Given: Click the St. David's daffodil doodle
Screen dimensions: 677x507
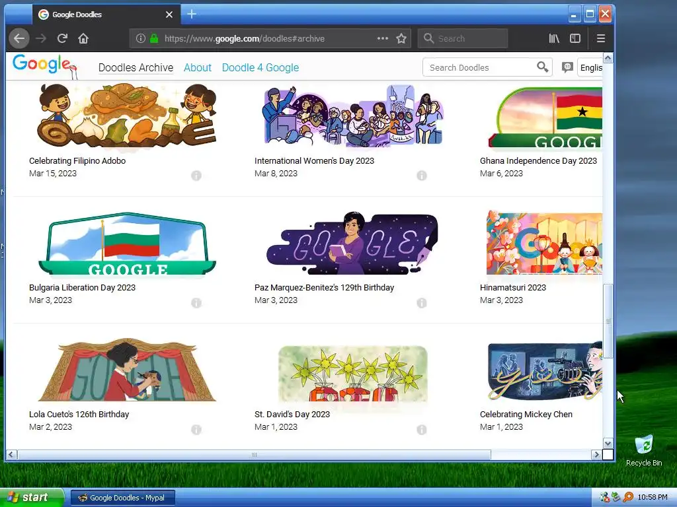Looking at the screenshot, I should (x=353, y=374).
